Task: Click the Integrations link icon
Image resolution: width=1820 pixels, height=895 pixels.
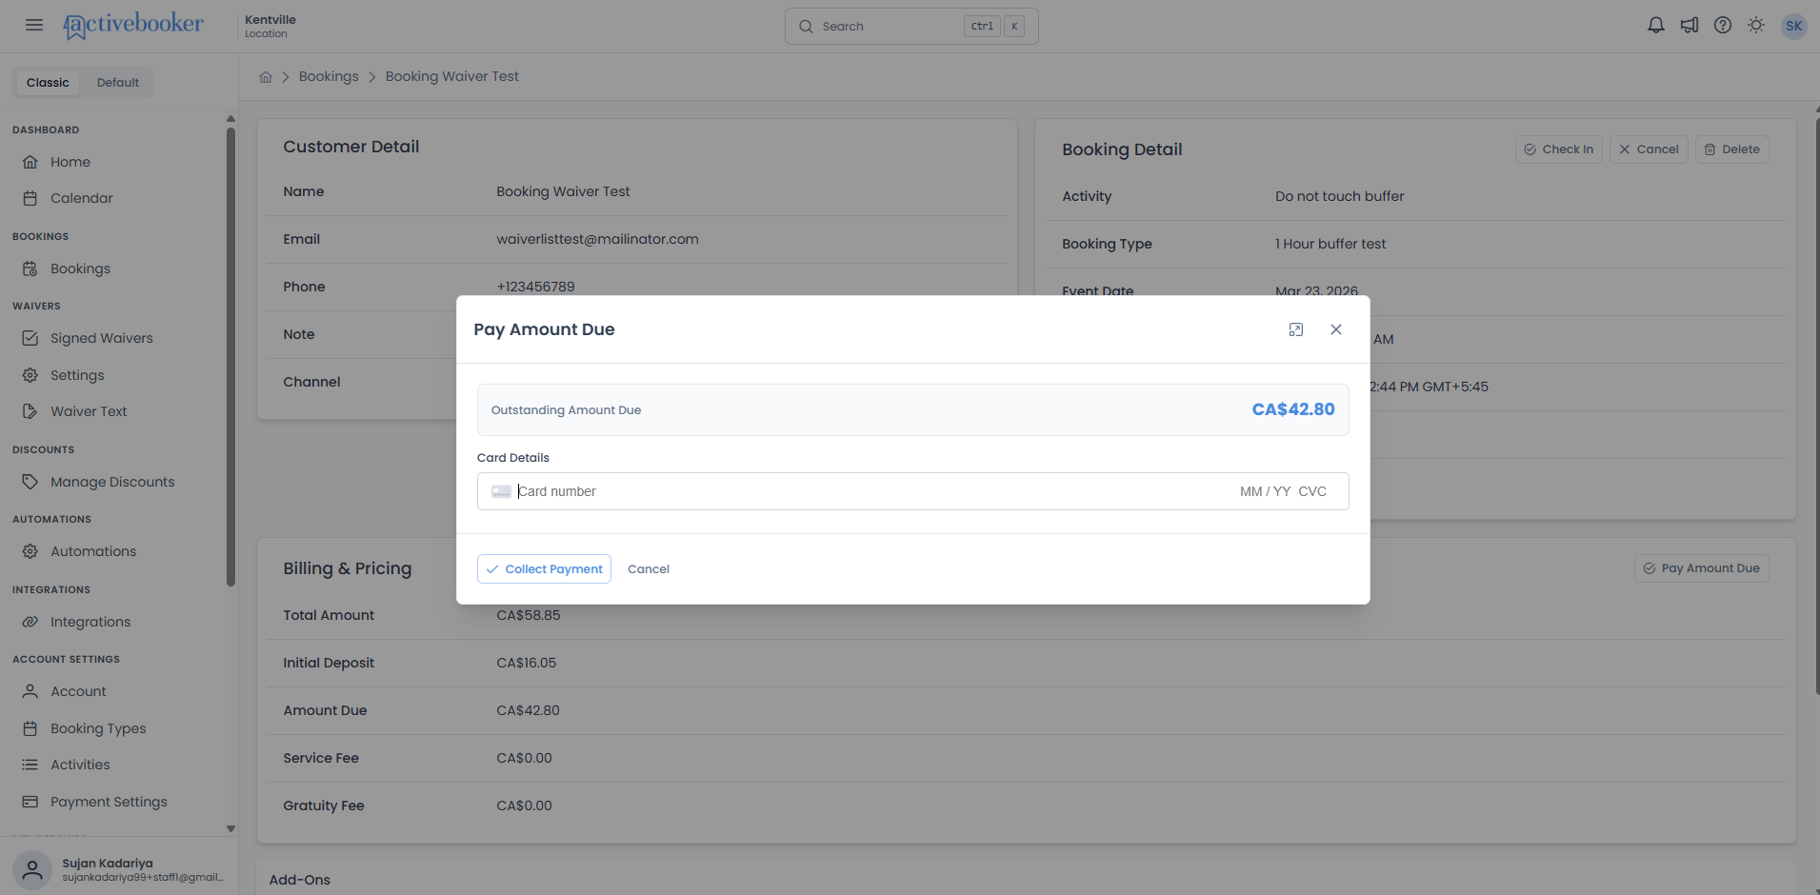Action: point(30,622)
